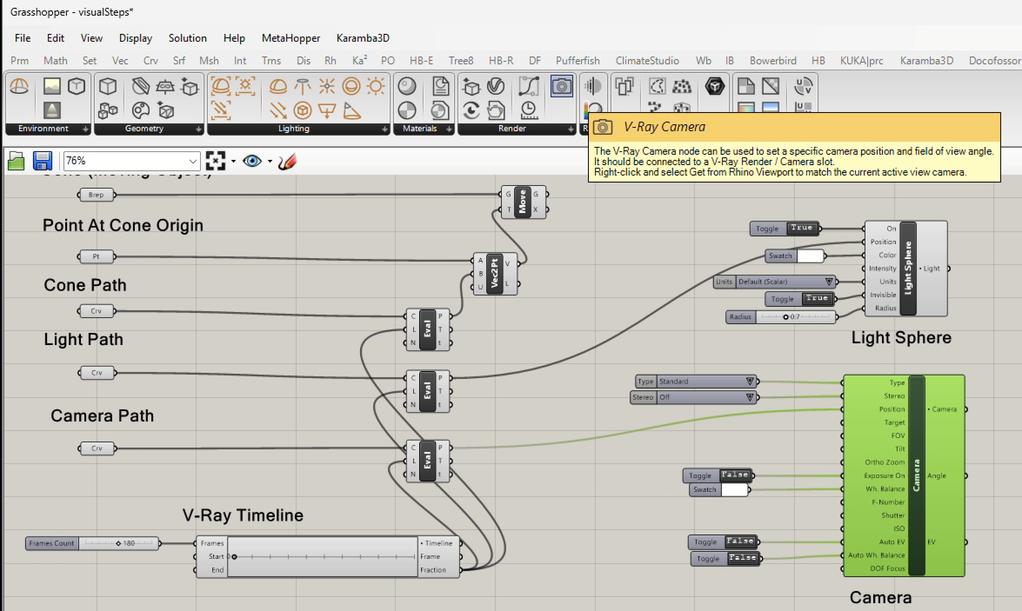Switch to the Pufferfish tab
This screenshot has width=1022, height=611.
click(578, 61)
